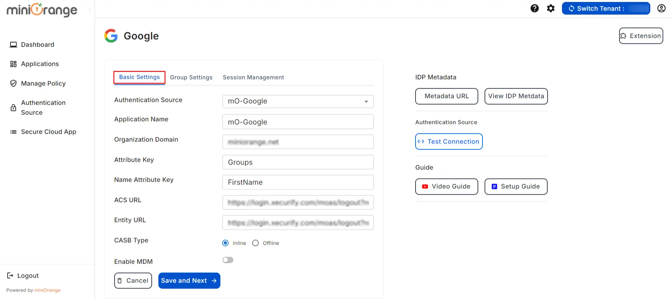Screen dimensions: 672x300
Task: Open Secure Cloud App menu item
Action: [x=49, y=132]
